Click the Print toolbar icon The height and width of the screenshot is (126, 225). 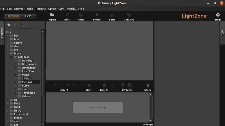click(x=80, y=15)
